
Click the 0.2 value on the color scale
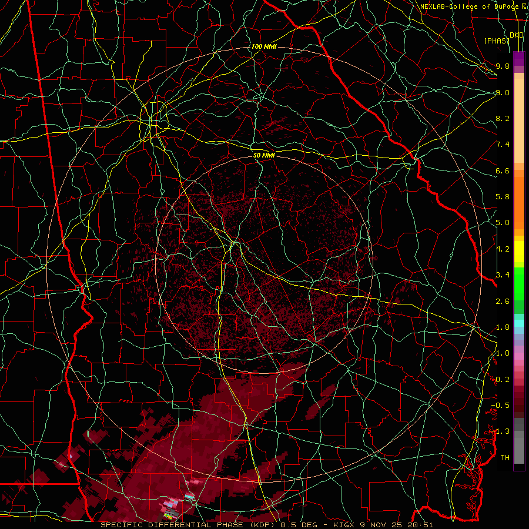tap(503, 380)
